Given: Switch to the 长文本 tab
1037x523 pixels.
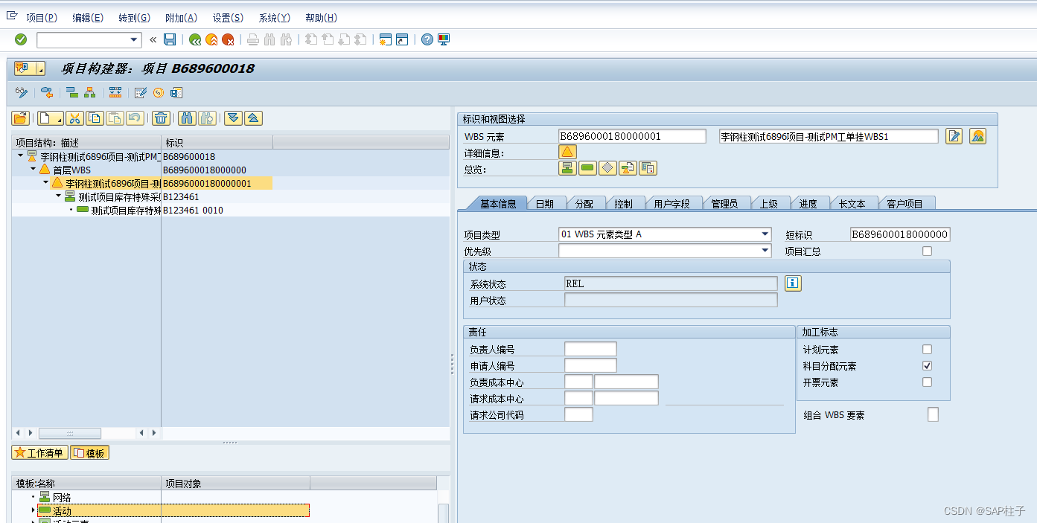Looking at the screenshot, I should pos(852,203).
